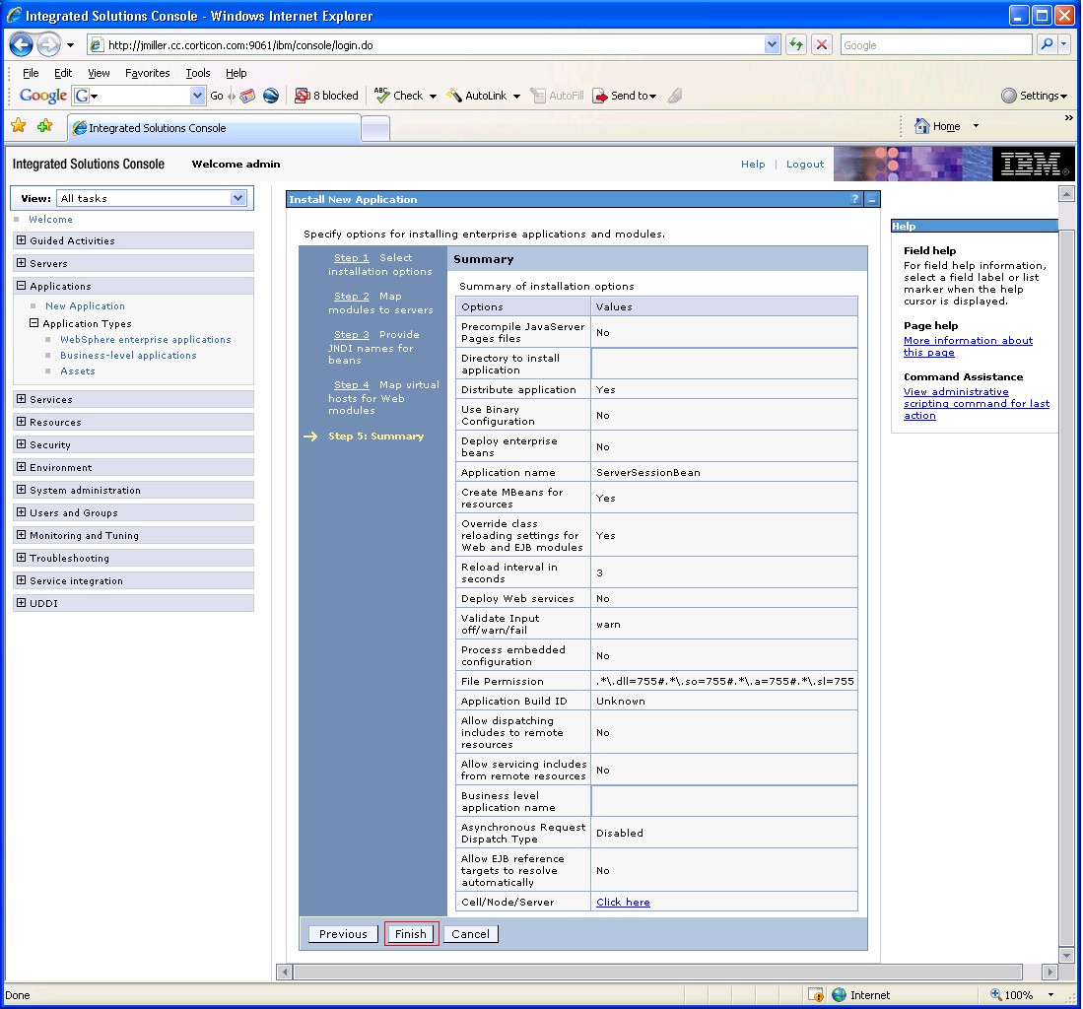The width and height of the screenshot is (1083, 1009).
Task: Click the Home icon in command bar
Action: pyautogui.click(x=922, y=126)
